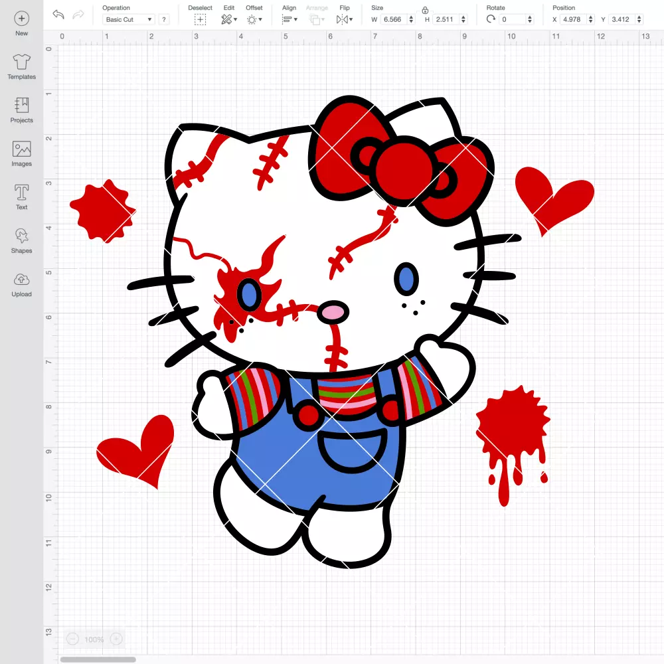Open the Images library
Image resolution: width=664 pixels, height=664 pixels.
tap(22, 154)
